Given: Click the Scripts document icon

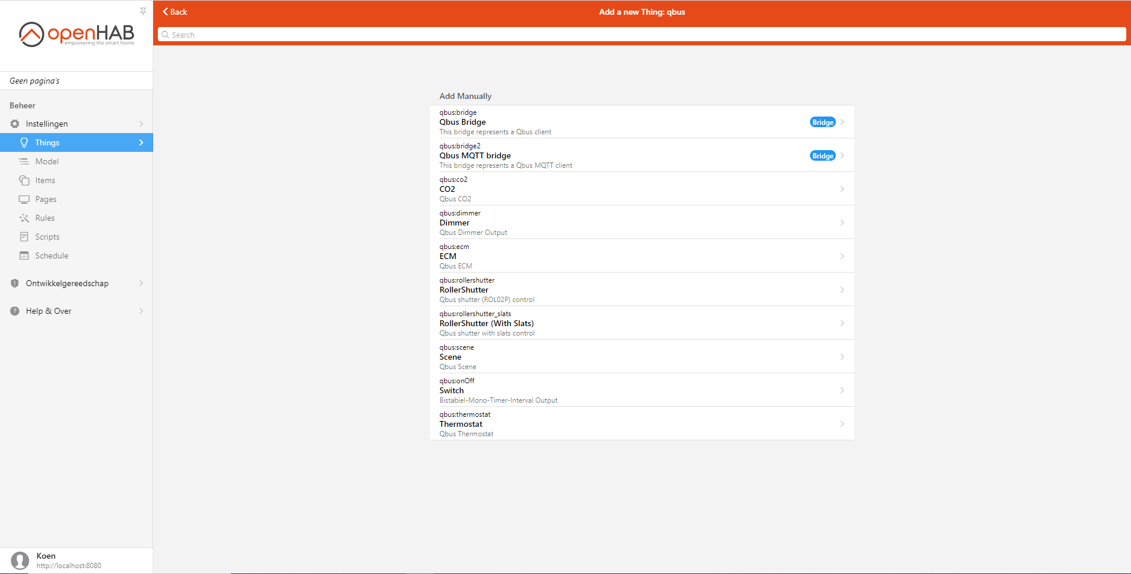Looking at the screenshot, I should pyautogui.click(x=24, y=237).
